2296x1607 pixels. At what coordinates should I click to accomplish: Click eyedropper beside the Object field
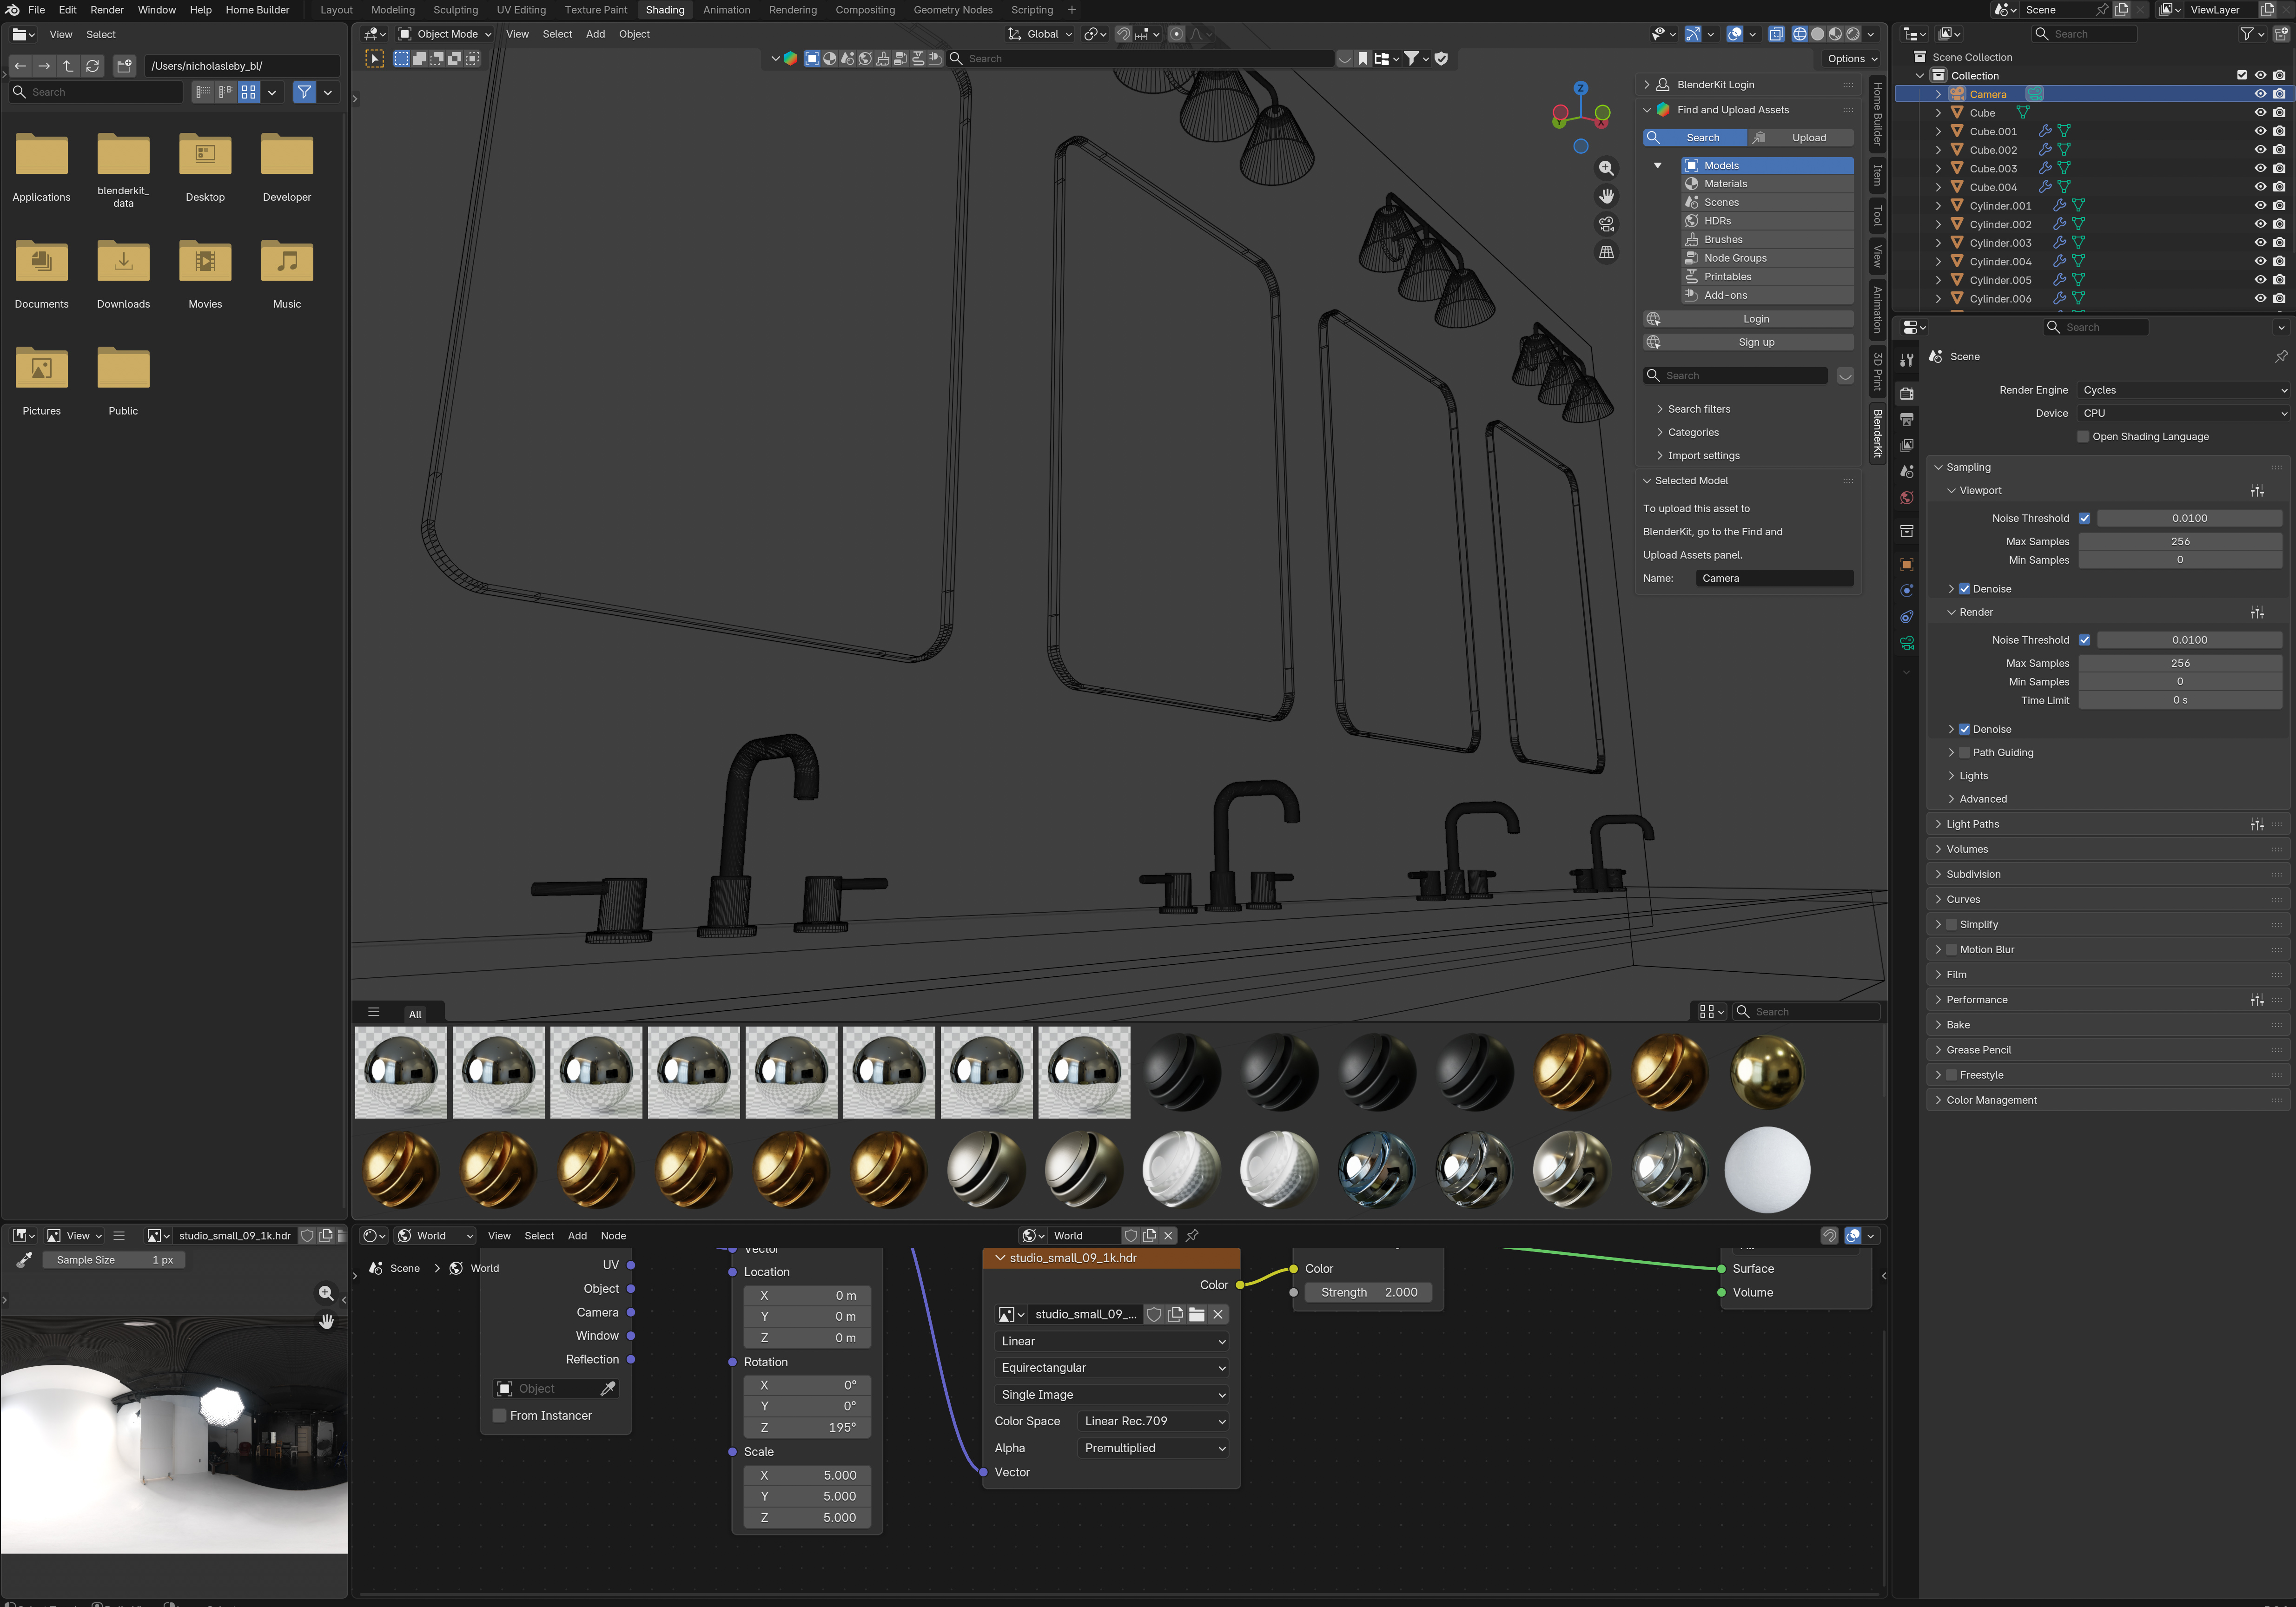pos(608,1389)
